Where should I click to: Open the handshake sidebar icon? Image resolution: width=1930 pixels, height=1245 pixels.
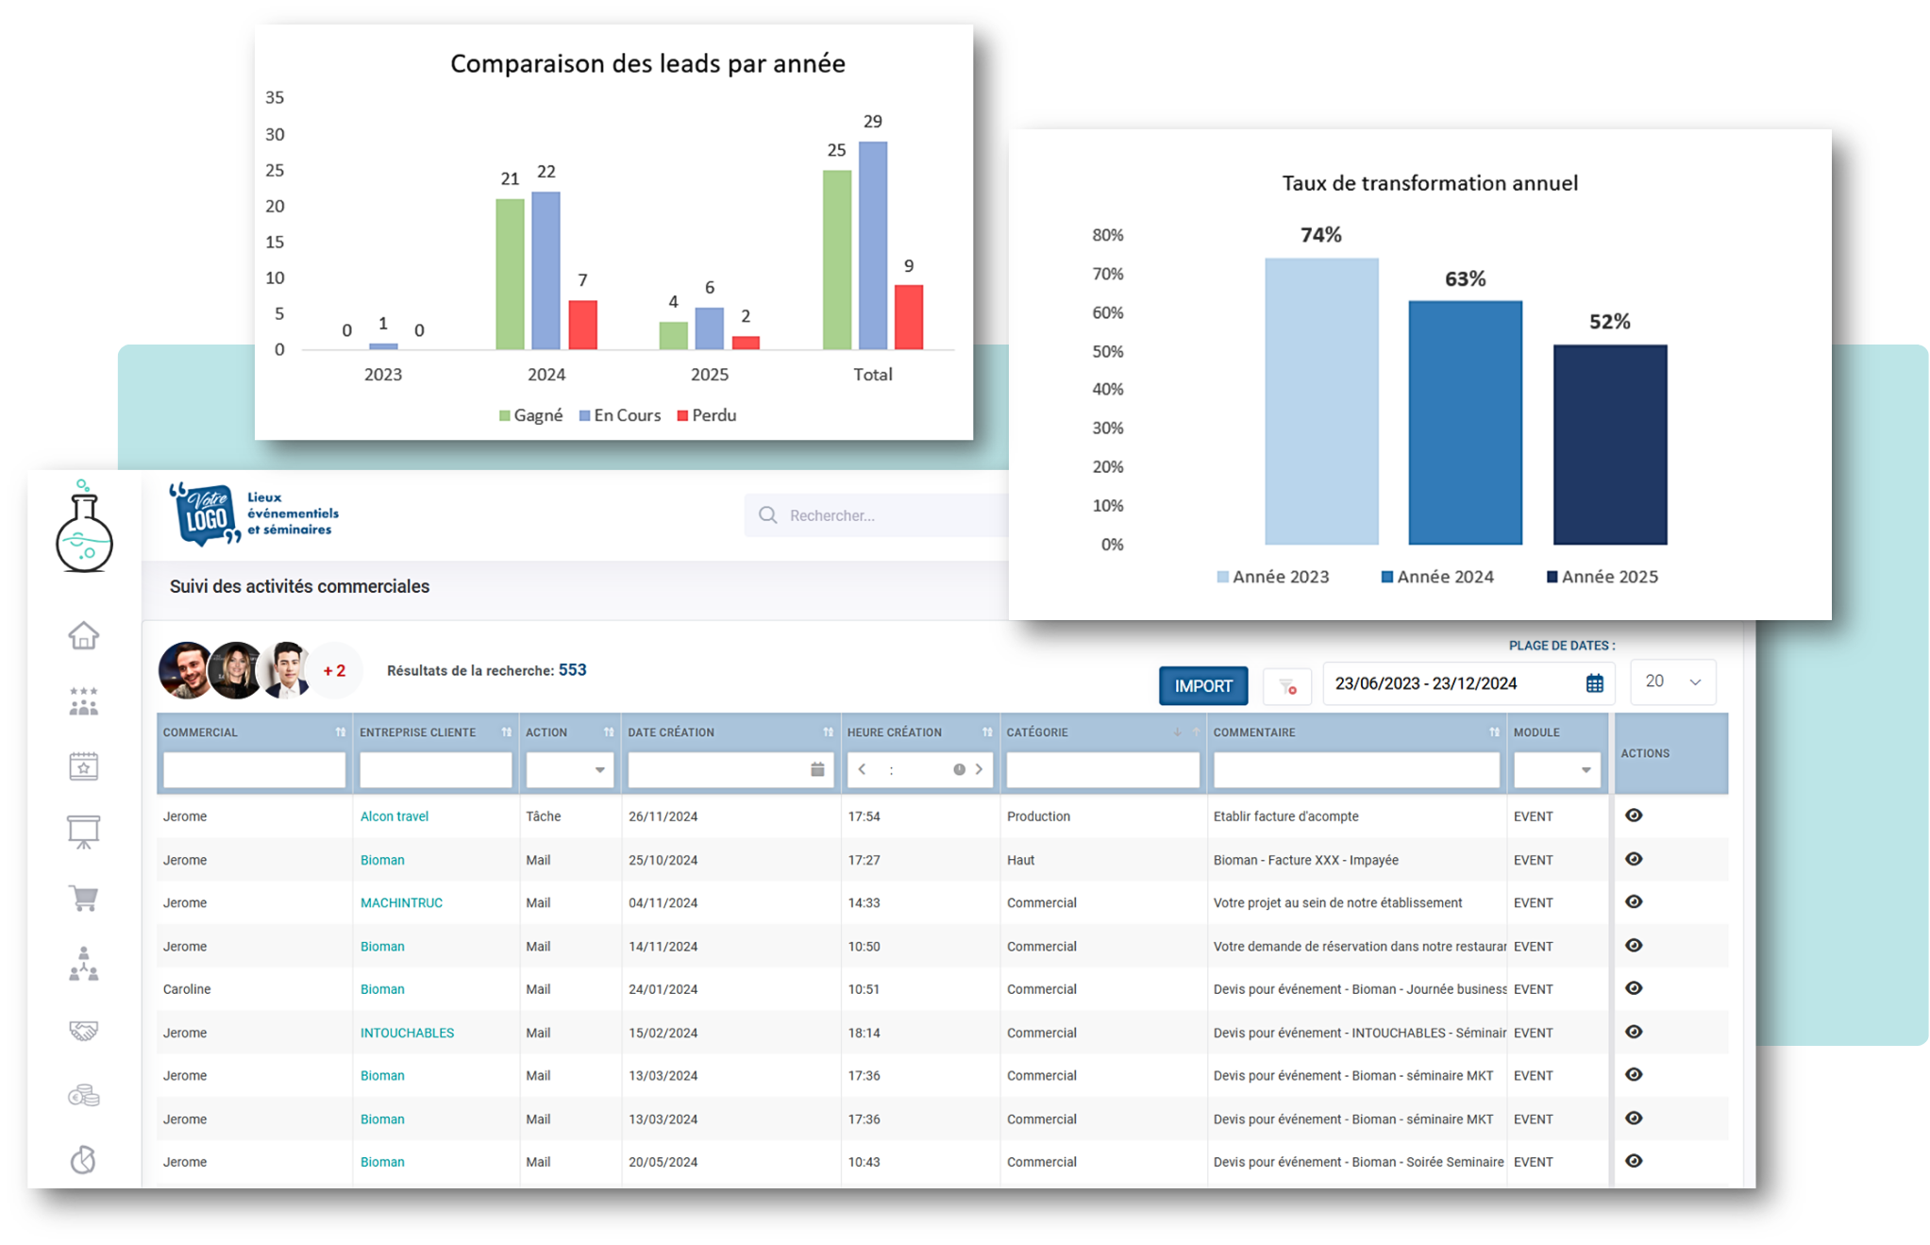[84, 1030]
